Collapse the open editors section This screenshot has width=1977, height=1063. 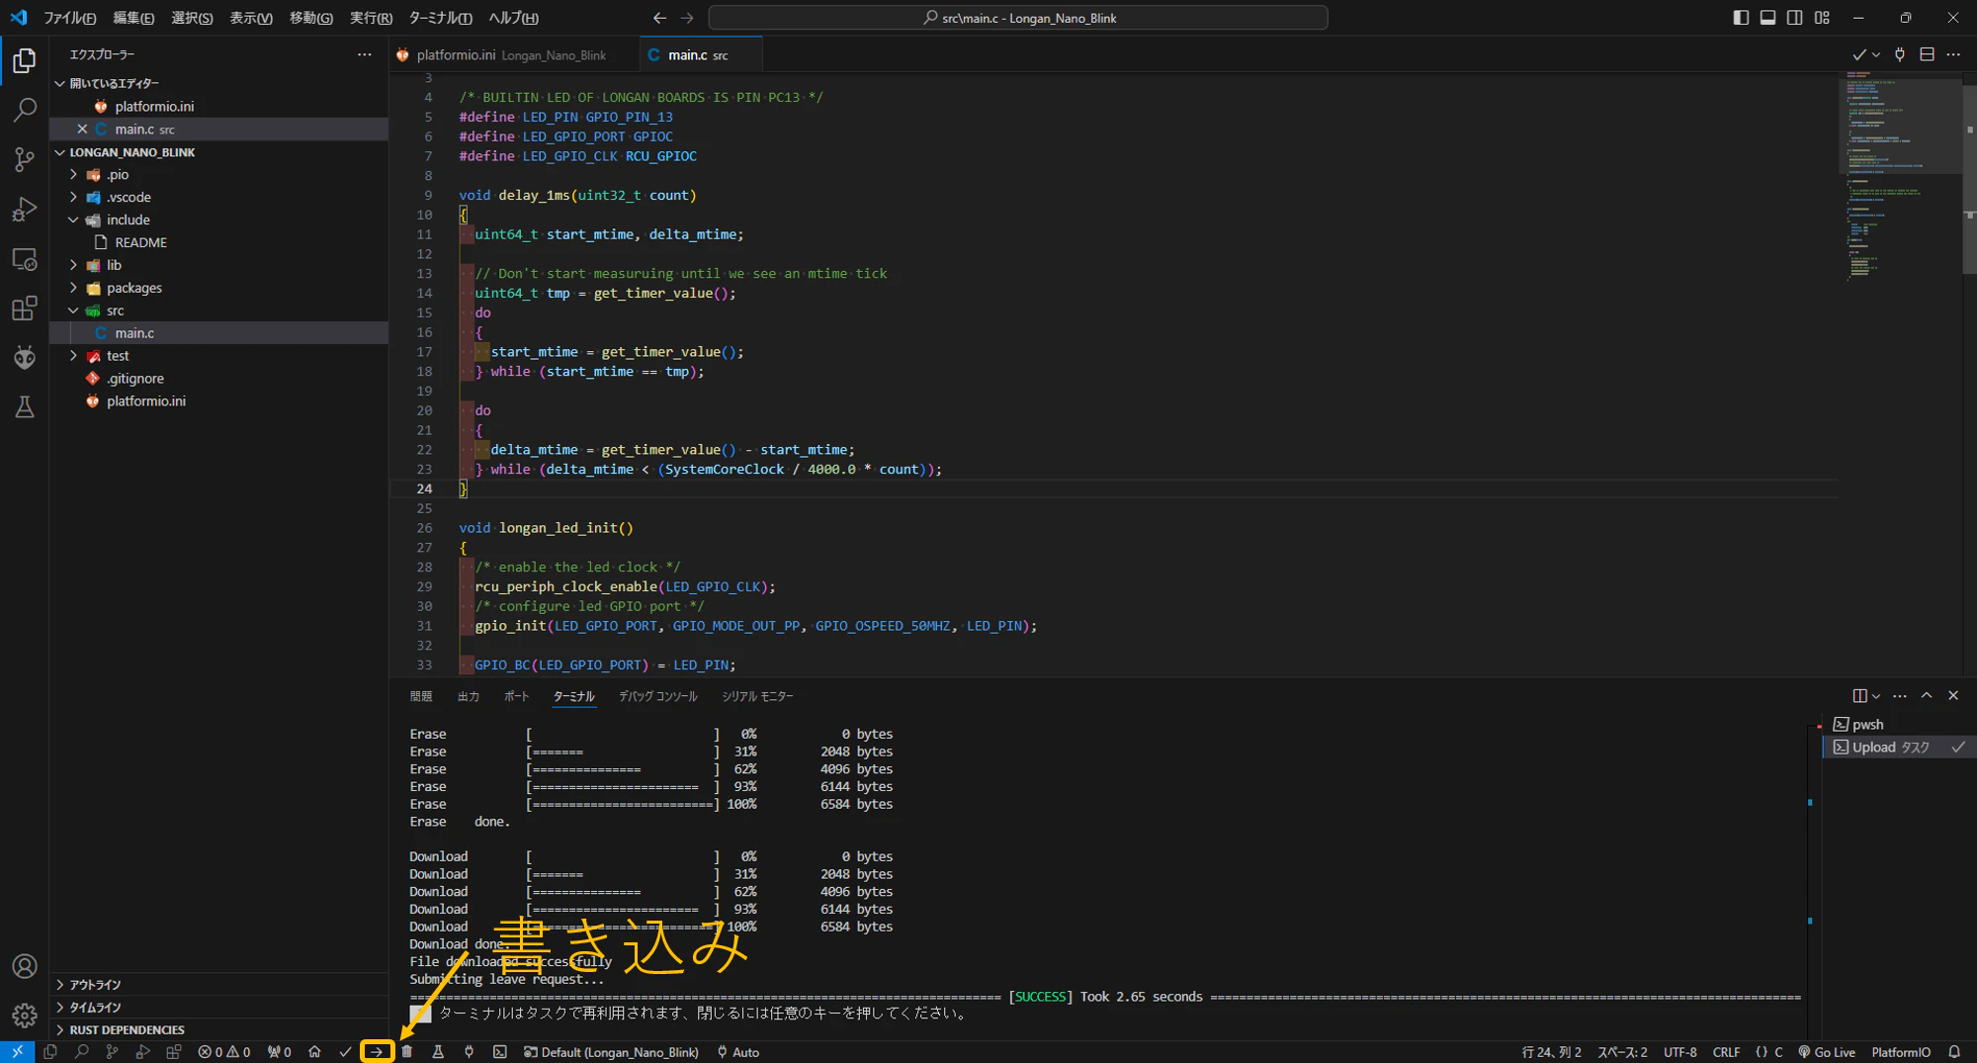(60, 83)
